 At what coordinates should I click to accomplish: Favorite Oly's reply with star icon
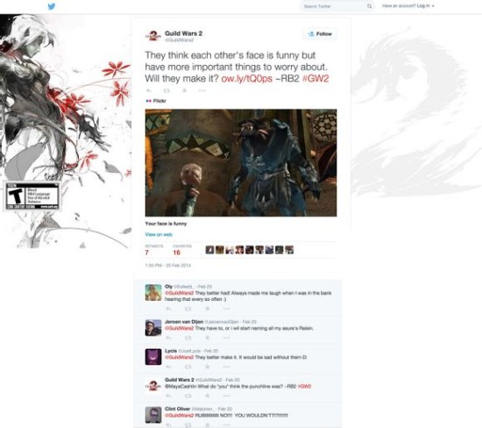coord(208,309)
